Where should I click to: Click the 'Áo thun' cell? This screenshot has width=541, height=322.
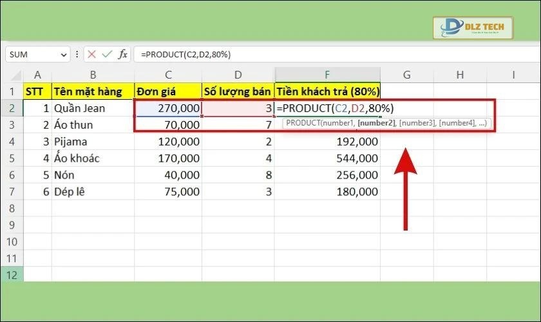pos(93,124)
